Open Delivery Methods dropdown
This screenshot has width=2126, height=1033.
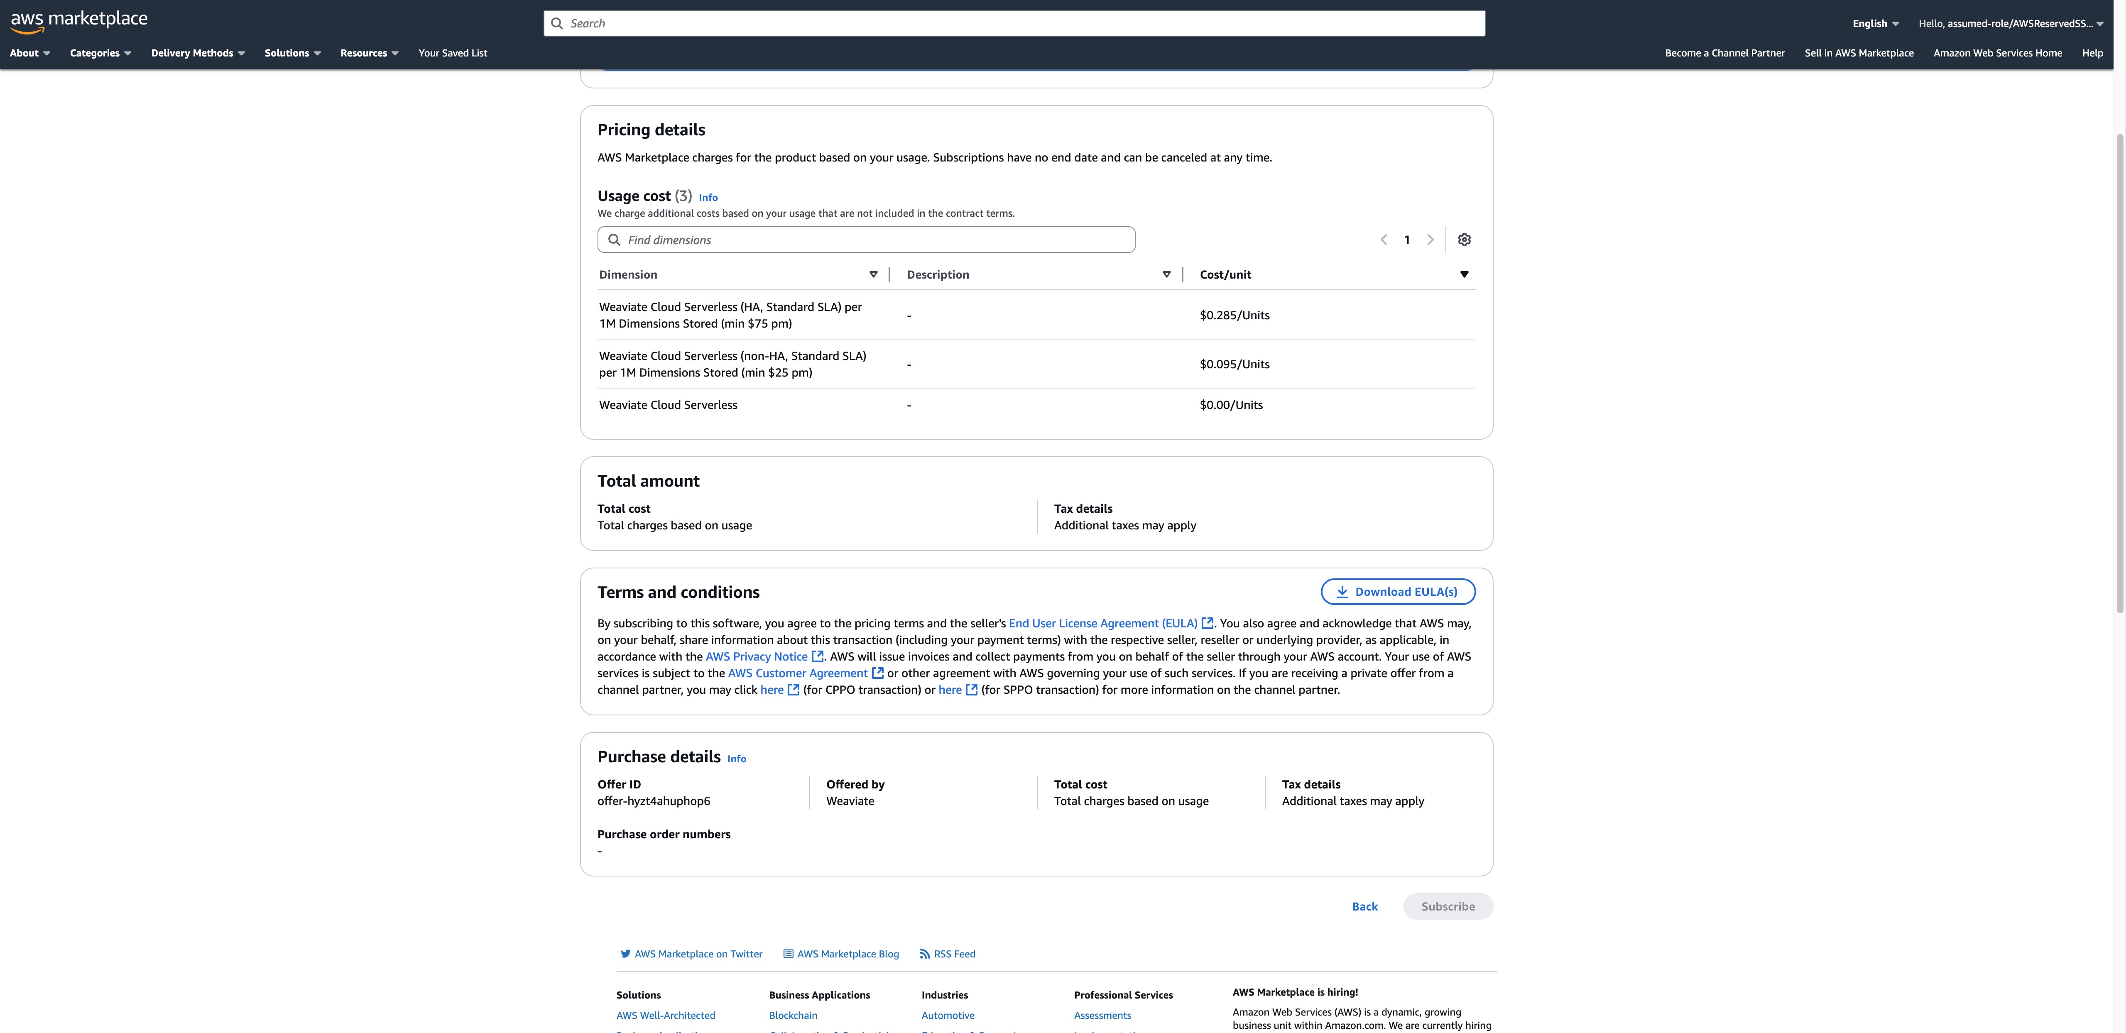[198, 53]
